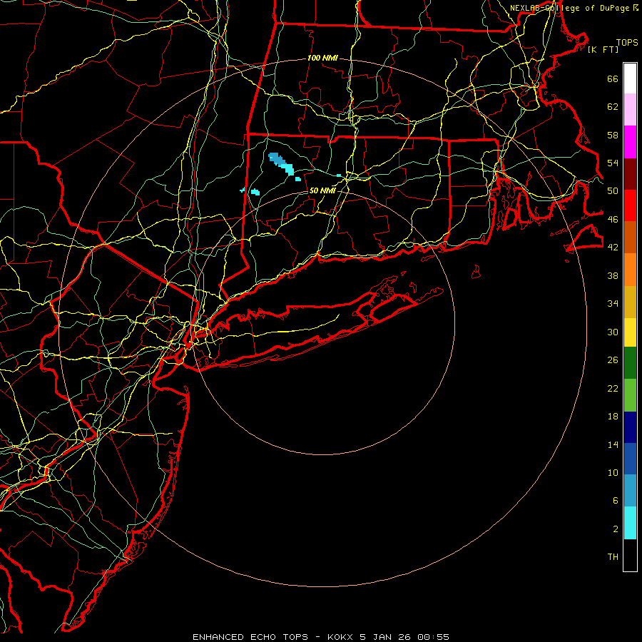This screenshot has height=642, width=642.
Task: Click the legend value "10"
Action: coord(613,472)
